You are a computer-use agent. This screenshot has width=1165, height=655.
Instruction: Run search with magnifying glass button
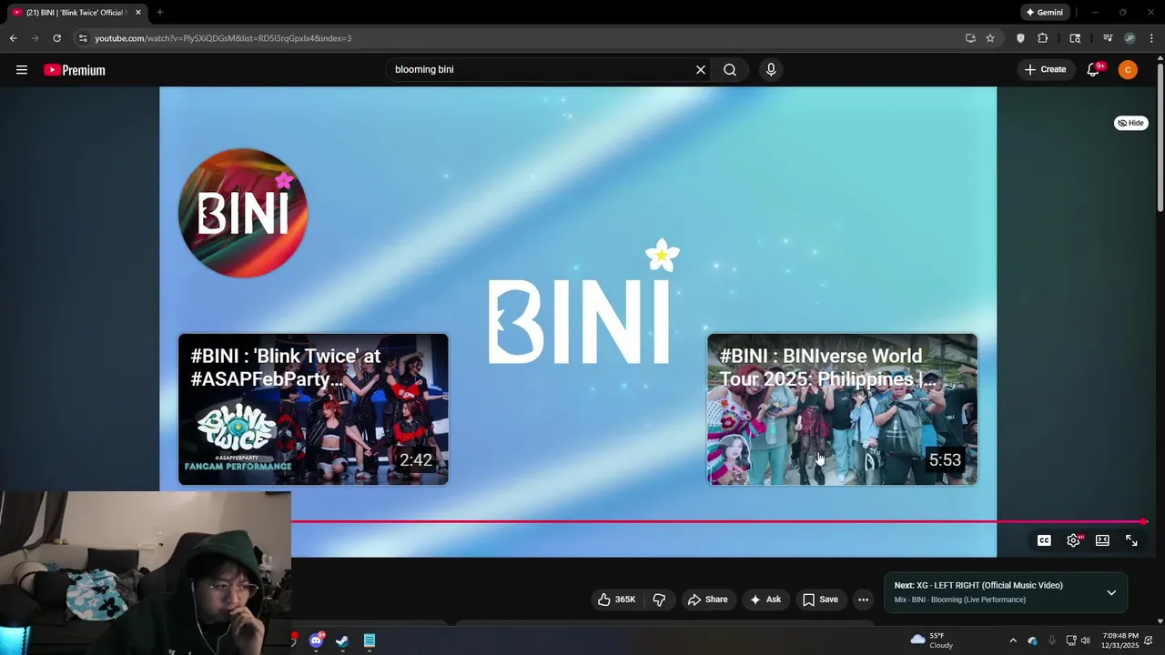730,70
